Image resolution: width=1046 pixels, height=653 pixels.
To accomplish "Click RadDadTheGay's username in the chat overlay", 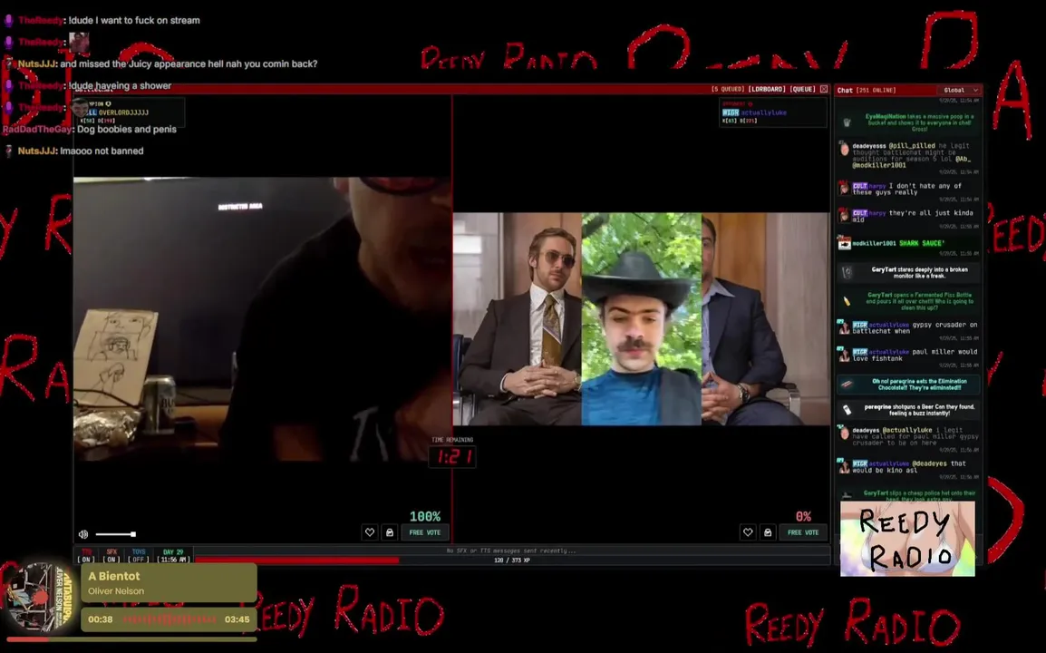I will click(x=36, y=130).
